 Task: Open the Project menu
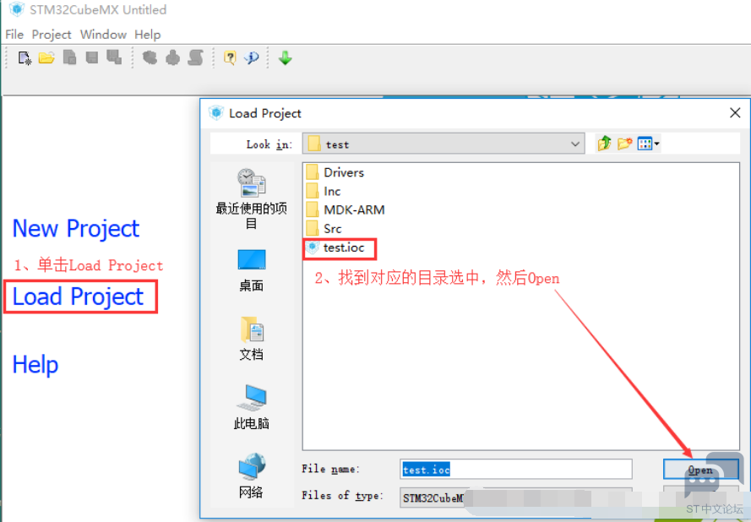tap(52, 35)
